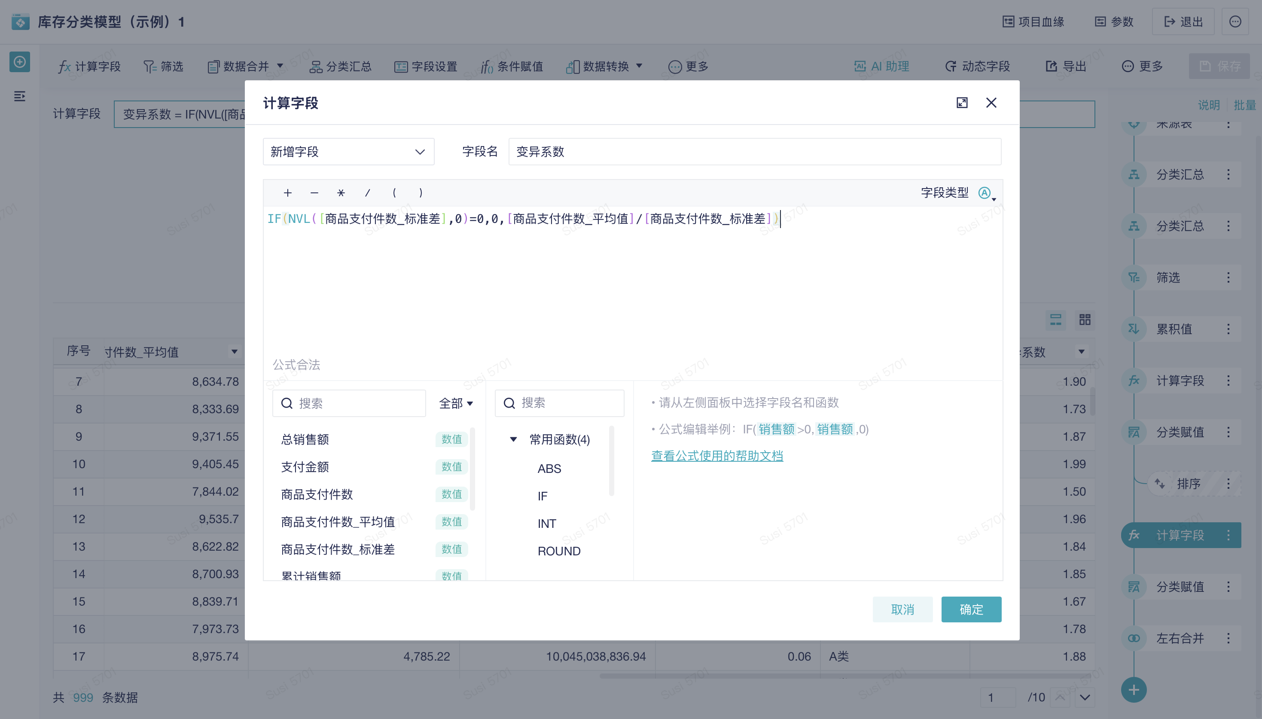
Task: Insert the multiply operator symbol
Action: click(341, 193)
